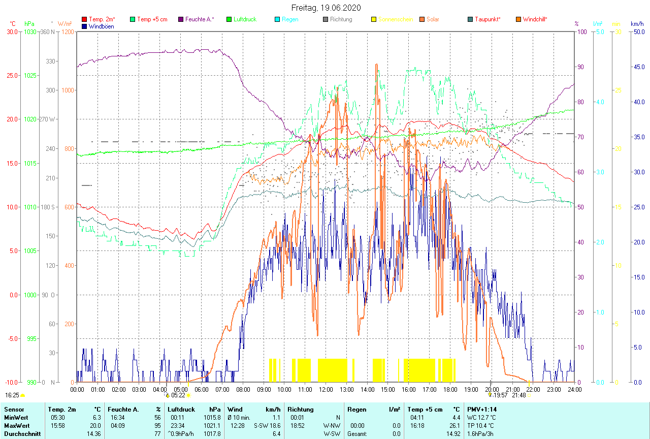650x439 pixels.
Task: Click the Temp +5 cm maximum value 26.1
Action: point(453,425)
